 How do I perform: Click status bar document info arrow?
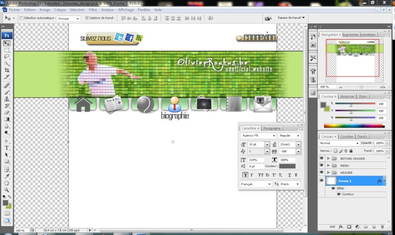click(x=90, y=230)
